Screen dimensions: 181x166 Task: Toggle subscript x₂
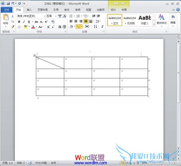coord(41,22)
